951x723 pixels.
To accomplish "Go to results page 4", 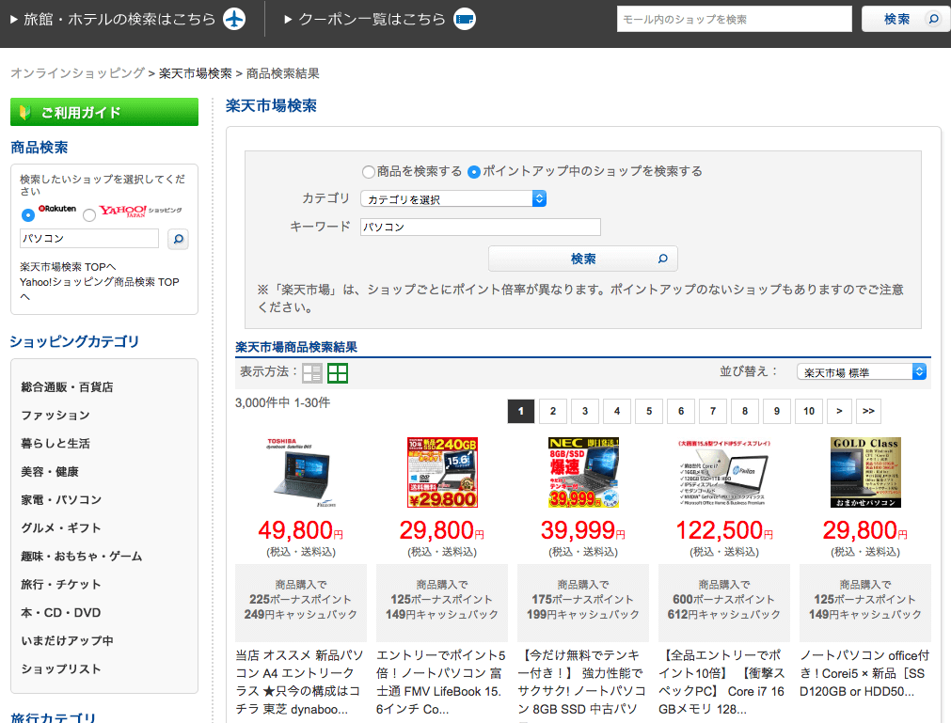I will click(617, 411).
